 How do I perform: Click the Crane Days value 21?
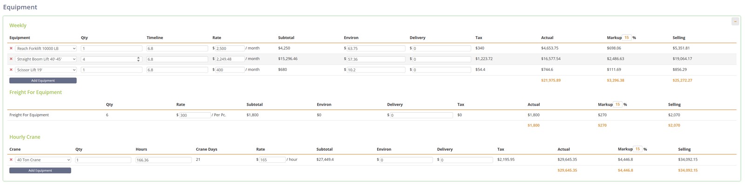click(x=198, y=159)
